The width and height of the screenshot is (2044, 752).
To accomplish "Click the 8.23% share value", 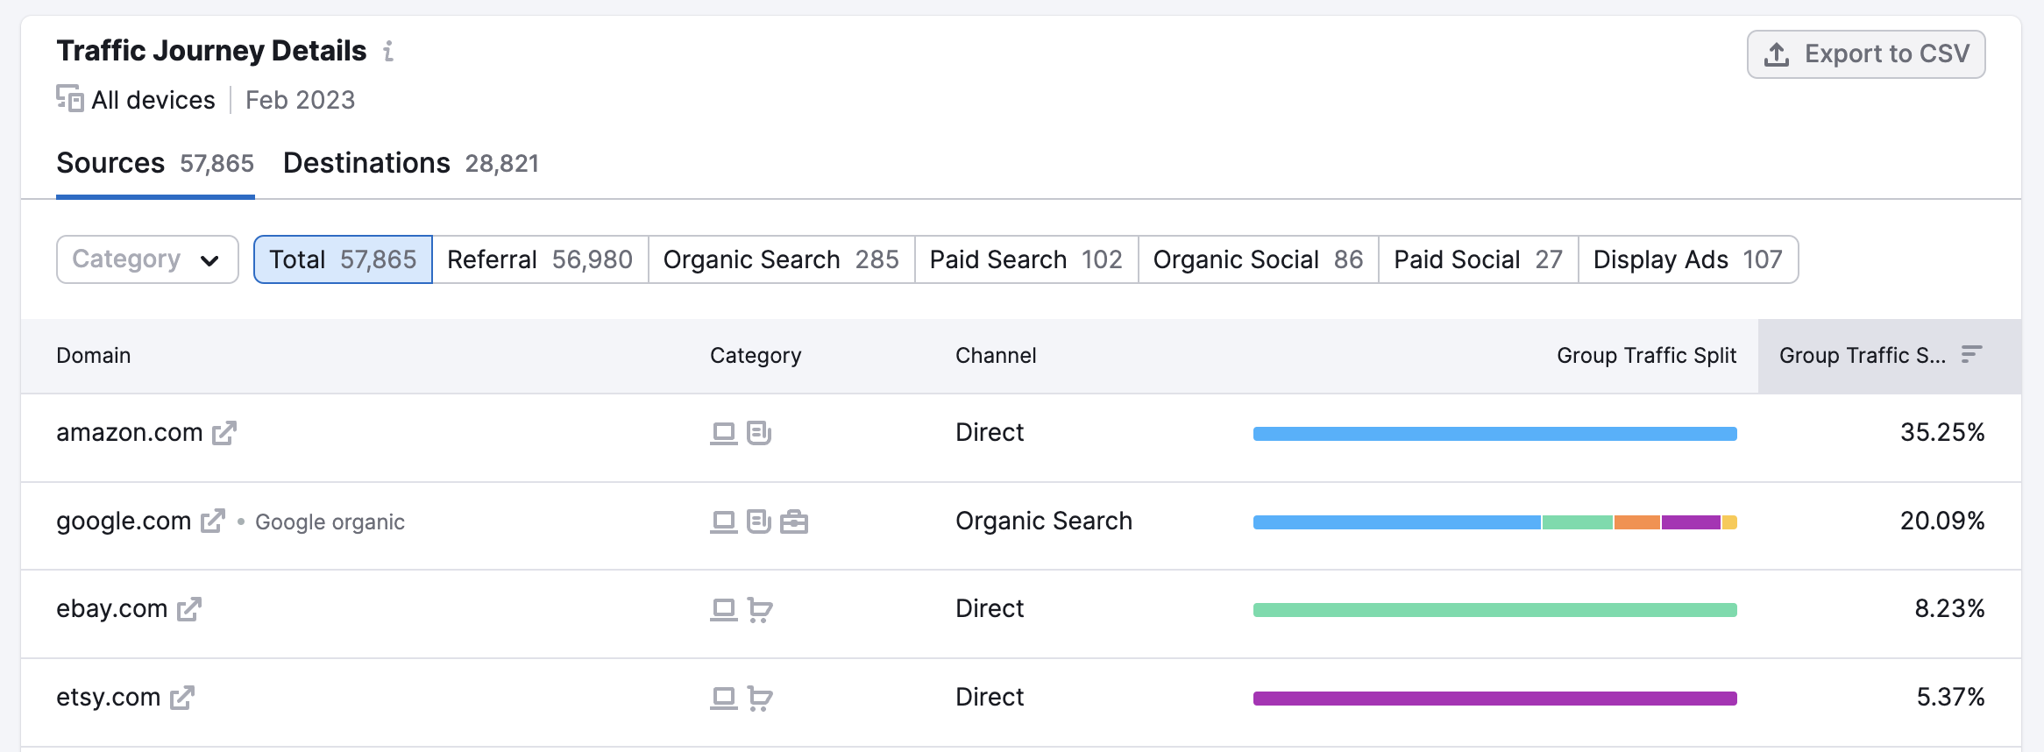I will click(x=1950, y=609).
